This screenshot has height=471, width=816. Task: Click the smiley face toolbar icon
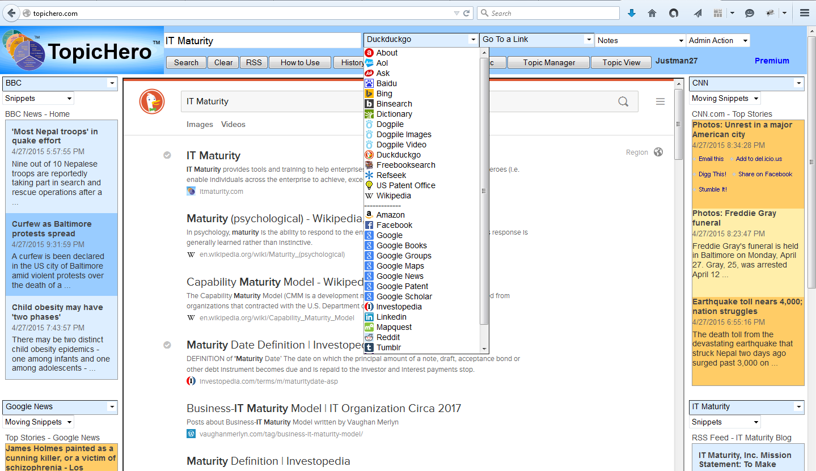point(750,13)
